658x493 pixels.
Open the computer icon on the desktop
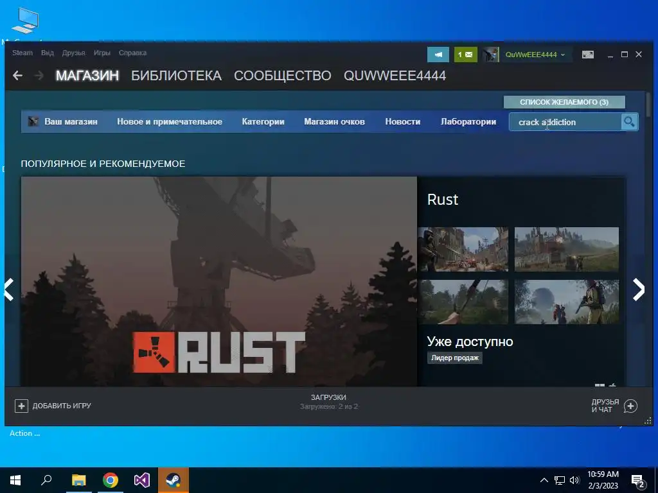pos(25,21)
